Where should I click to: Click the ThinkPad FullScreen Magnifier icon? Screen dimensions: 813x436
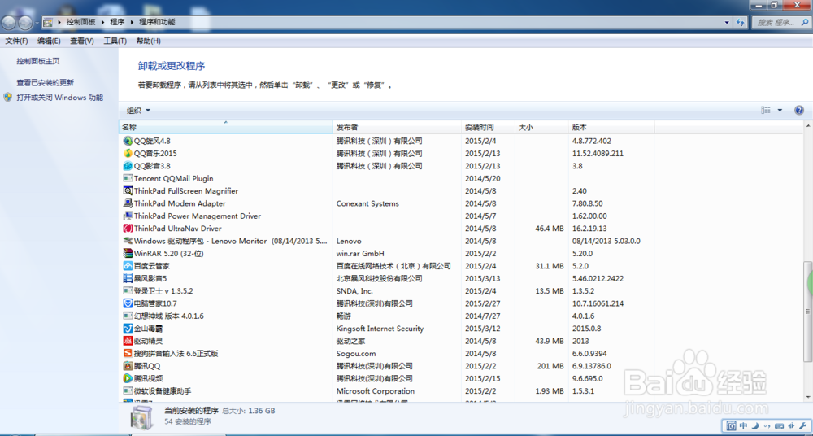click(x=128, y=190)
